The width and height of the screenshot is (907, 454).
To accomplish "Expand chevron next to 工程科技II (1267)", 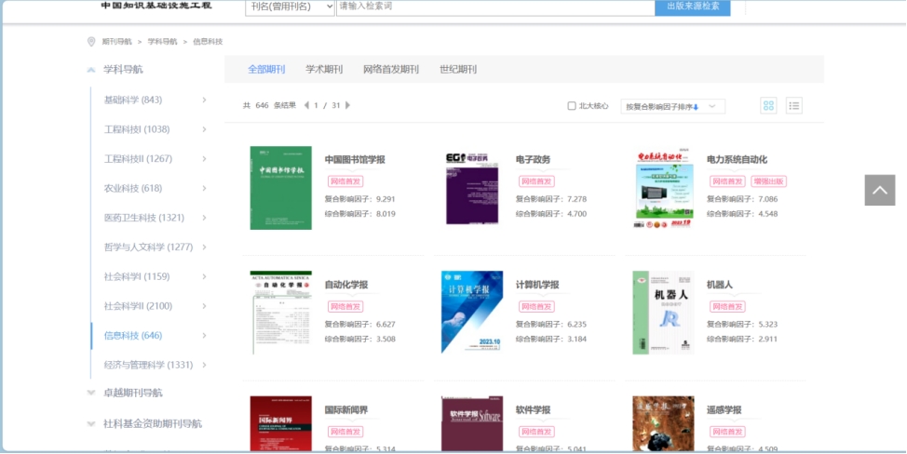I will (204, 159).
